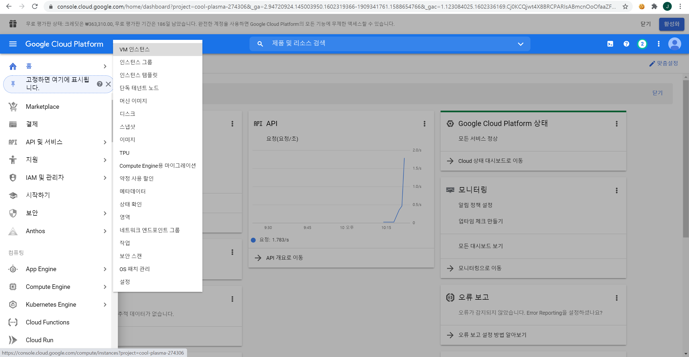Bookmark this page with star icon
The height and width of the screenshot is (357, 689).
[x=625, y=6]
